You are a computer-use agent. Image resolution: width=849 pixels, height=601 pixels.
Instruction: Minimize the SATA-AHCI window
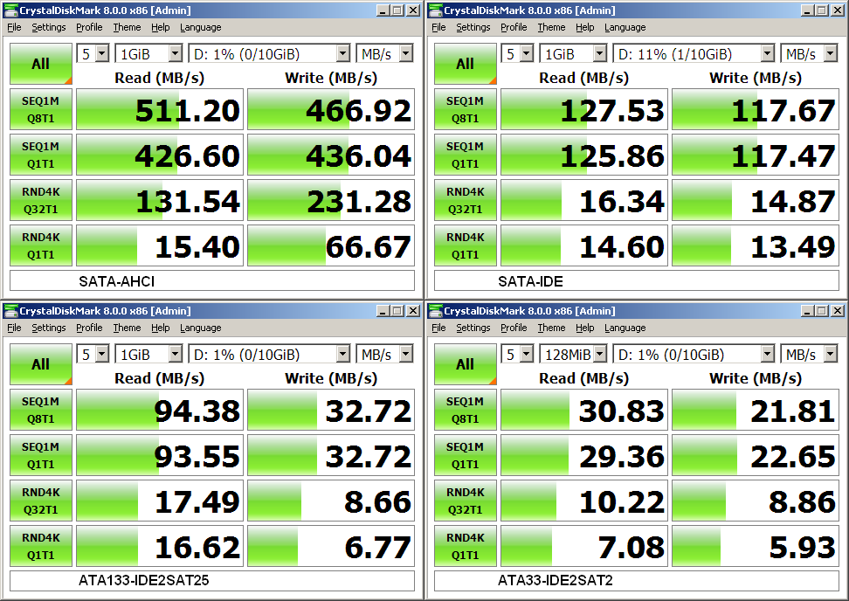click(x=383, y=10)
